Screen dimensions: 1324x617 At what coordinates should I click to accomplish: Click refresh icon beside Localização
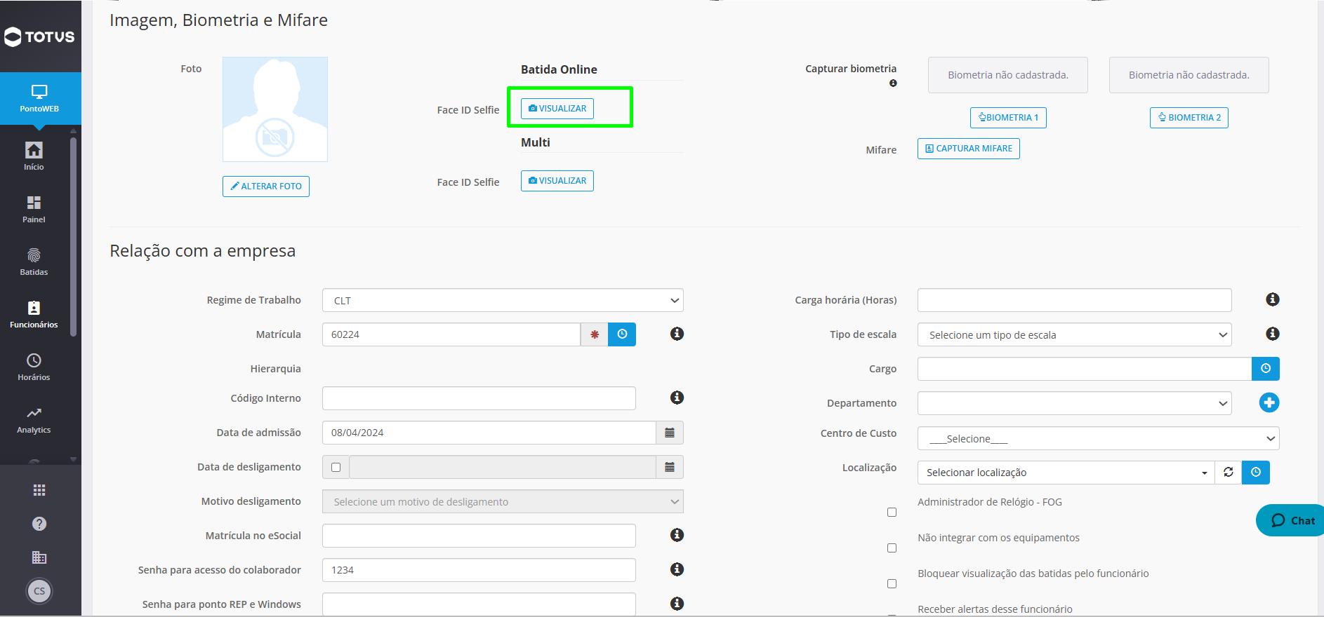coord(1229,473)
